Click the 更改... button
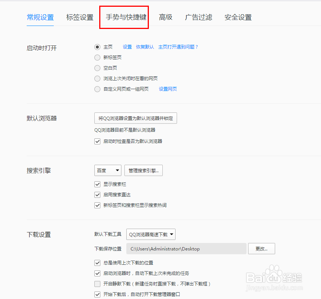The height and width of the screenshot is (299, 321). click(x=262, y=249)
